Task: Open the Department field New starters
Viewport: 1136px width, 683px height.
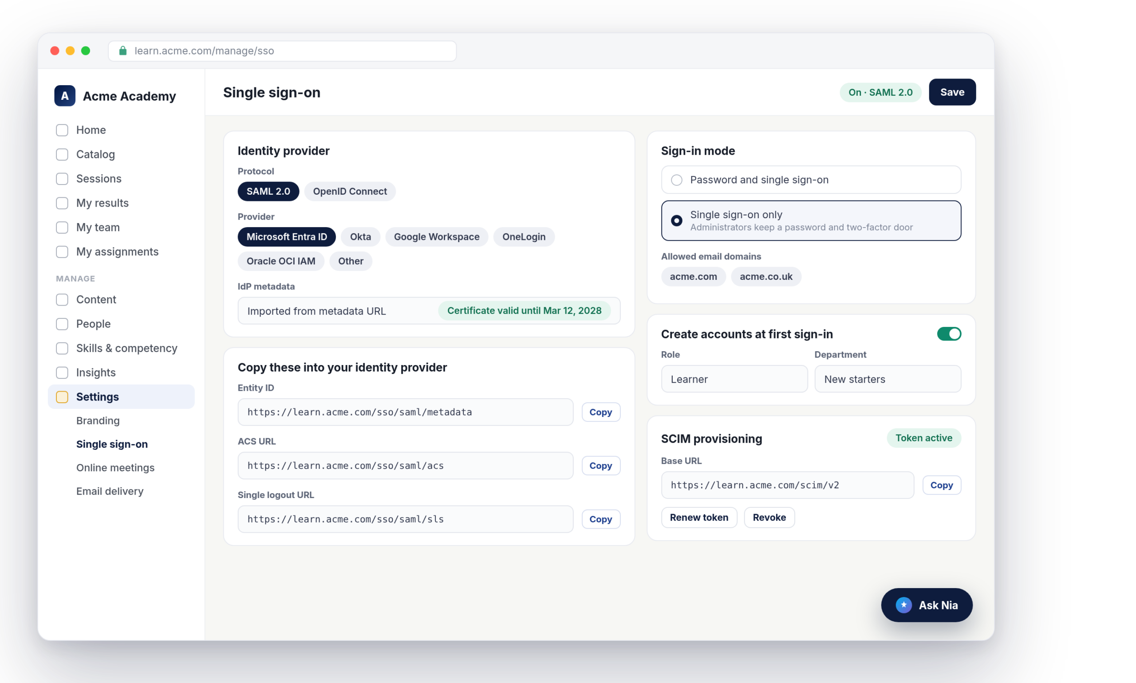Action: (x=887, y=379)
